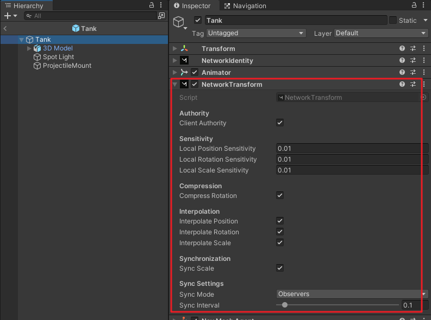Open the NetworkTransform component context menu

tap(424, 84)
